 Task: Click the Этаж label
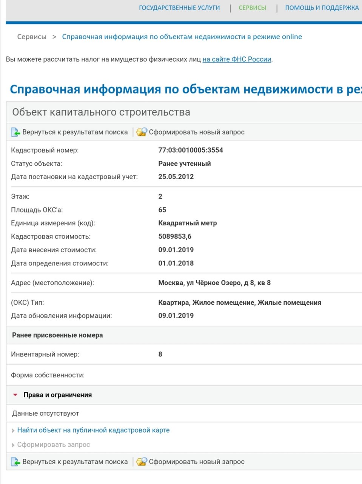[x=20, y=197]
